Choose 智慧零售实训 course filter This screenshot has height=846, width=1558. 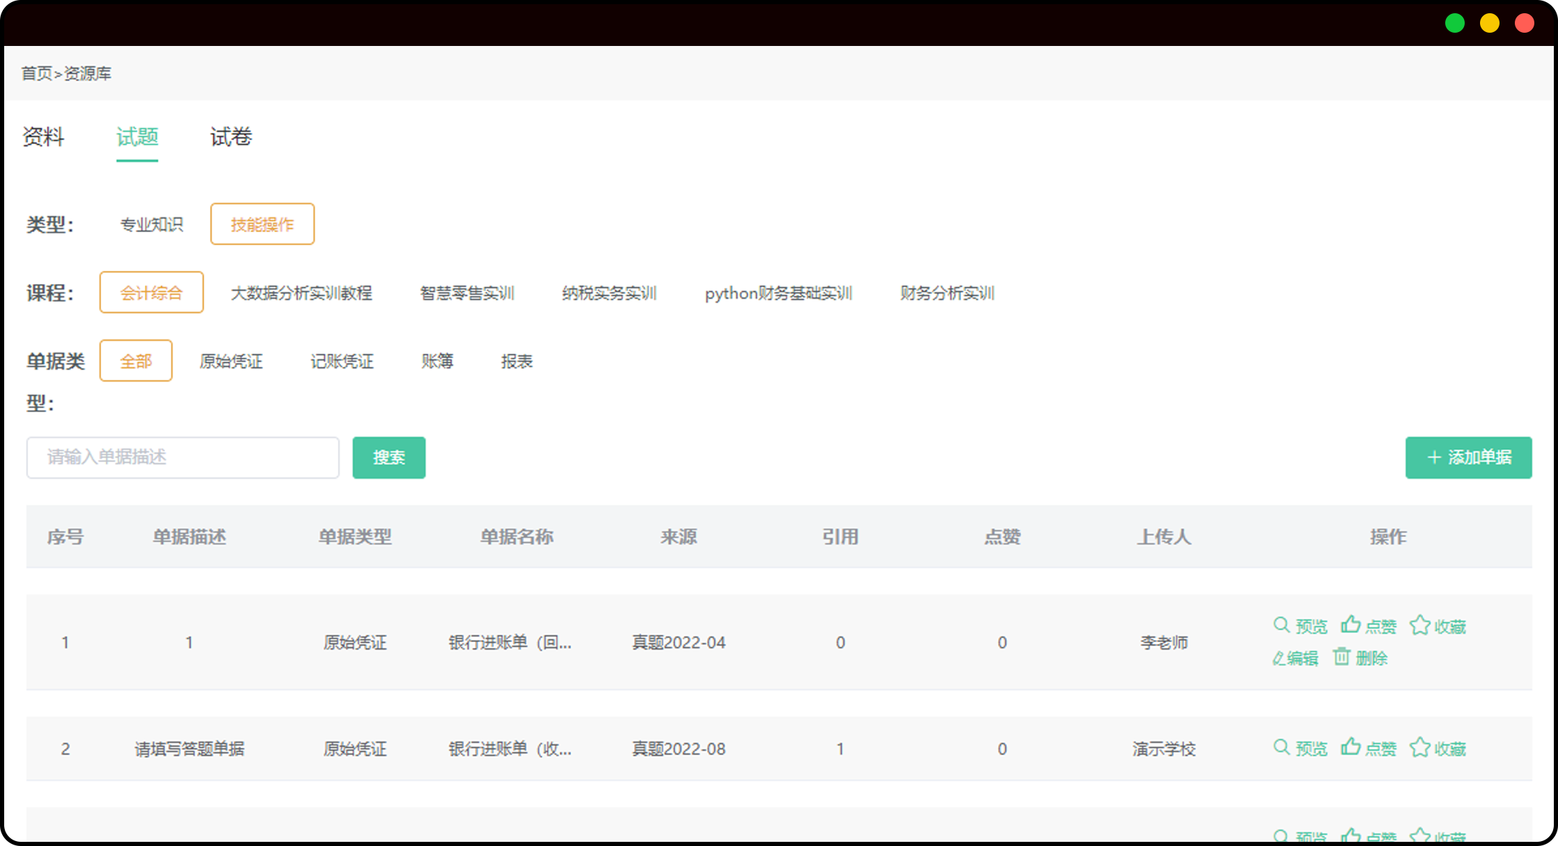(x=467, y=293)
